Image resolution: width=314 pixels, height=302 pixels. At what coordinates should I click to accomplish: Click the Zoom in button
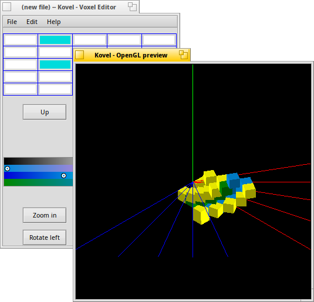[x=45, y=215]
